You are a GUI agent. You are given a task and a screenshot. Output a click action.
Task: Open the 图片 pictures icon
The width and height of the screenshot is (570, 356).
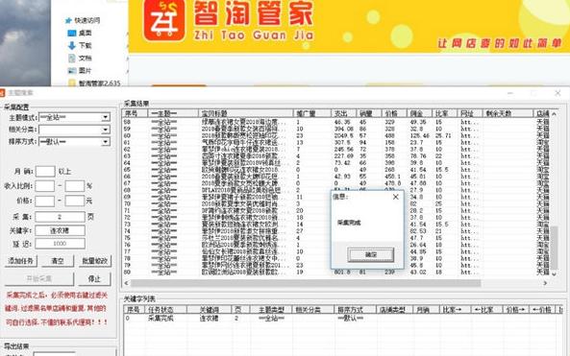point(72,70)
